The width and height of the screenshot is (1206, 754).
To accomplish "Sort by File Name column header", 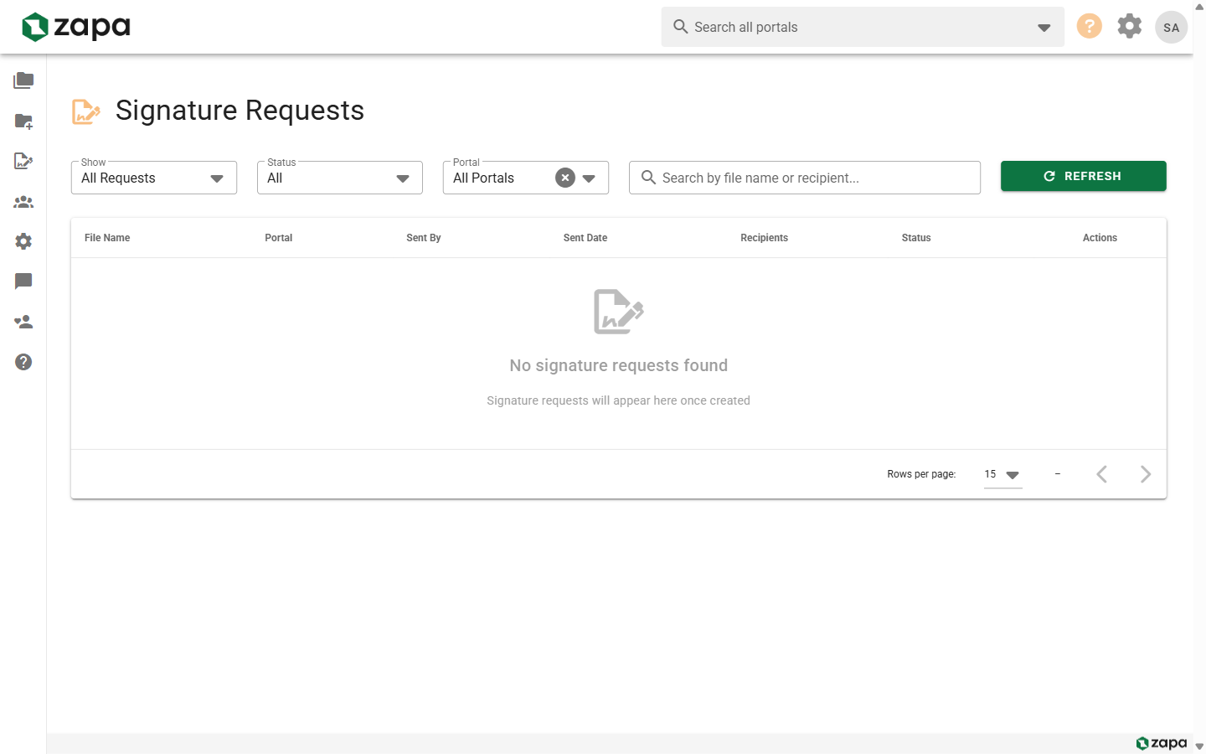I will (x=107, y=238).
